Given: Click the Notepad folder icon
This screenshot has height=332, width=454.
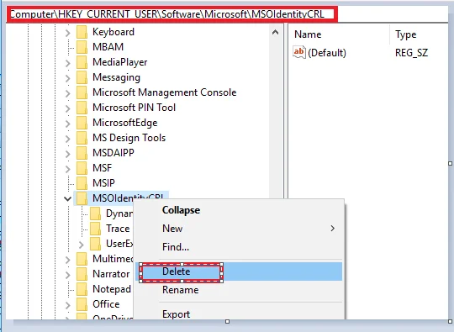Looking at the screenshot, I should coord(82,289).
